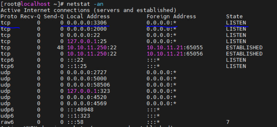Select the Local Address column header

(x=88, y=16)
